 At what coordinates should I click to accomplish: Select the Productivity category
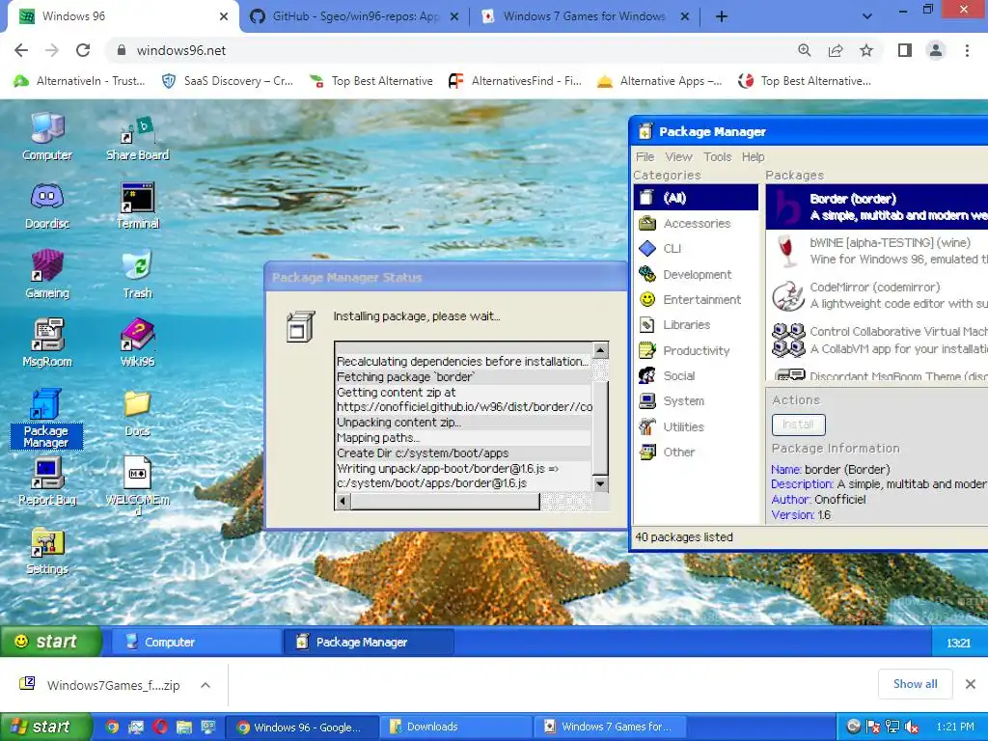[x=697, y=350]
